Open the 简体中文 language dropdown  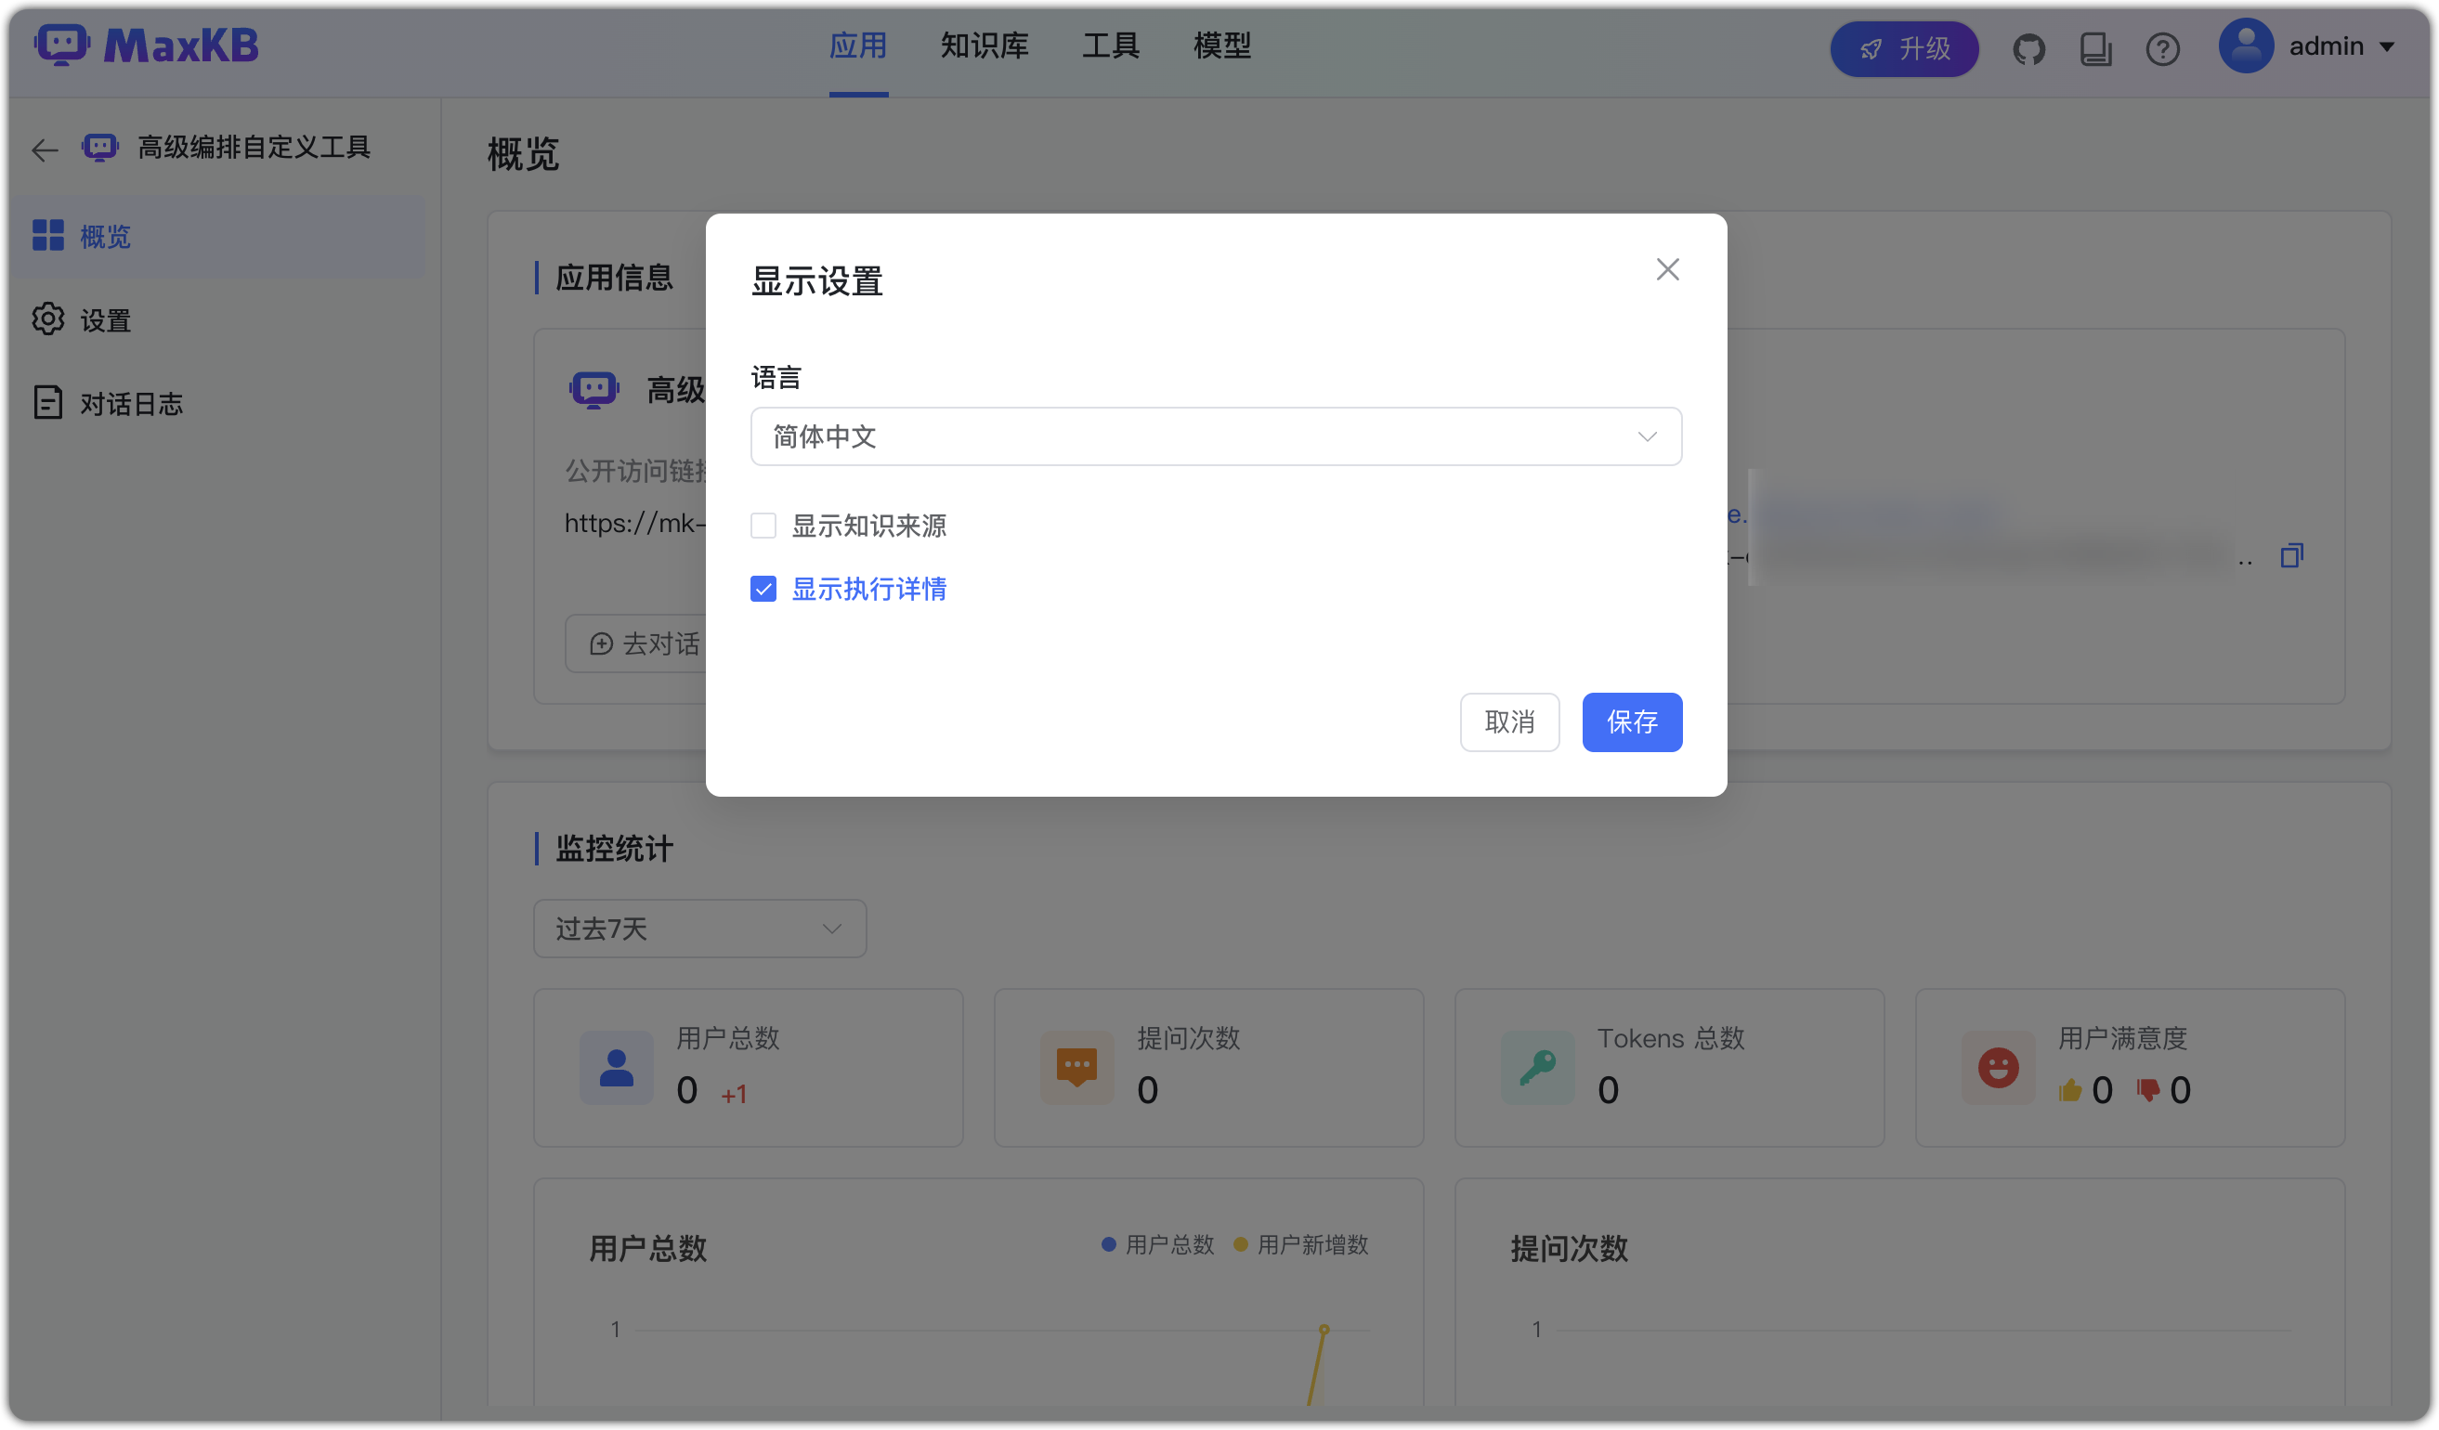coord(1216,436)
